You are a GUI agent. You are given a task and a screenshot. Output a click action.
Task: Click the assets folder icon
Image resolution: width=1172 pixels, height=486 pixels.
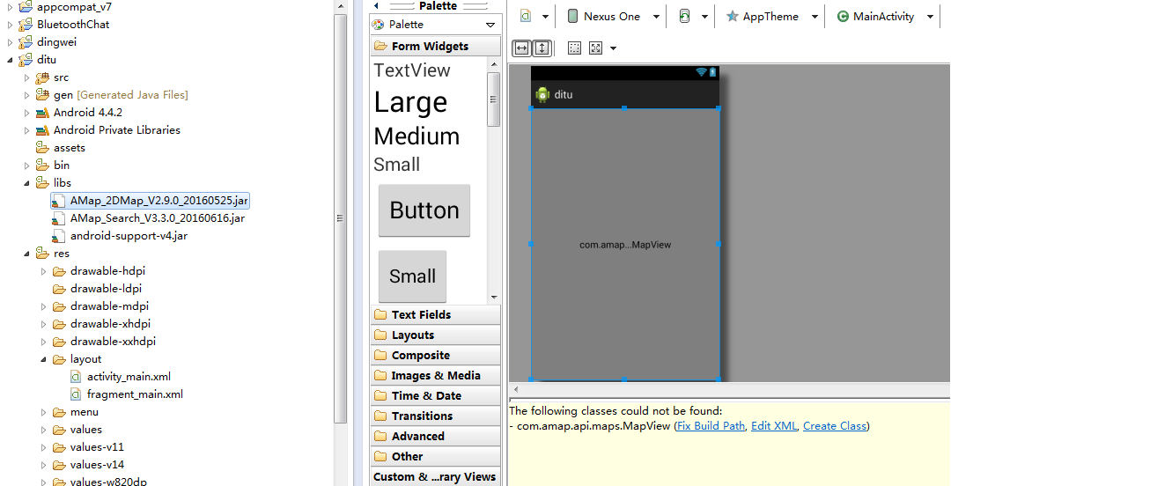tap(42, 148)
